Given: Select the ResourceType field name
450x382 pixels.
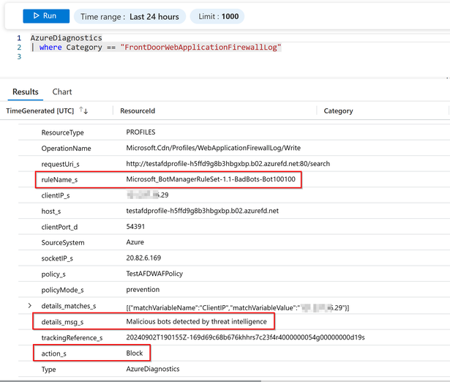Looking at the screenshot, I should coord(63,132).
